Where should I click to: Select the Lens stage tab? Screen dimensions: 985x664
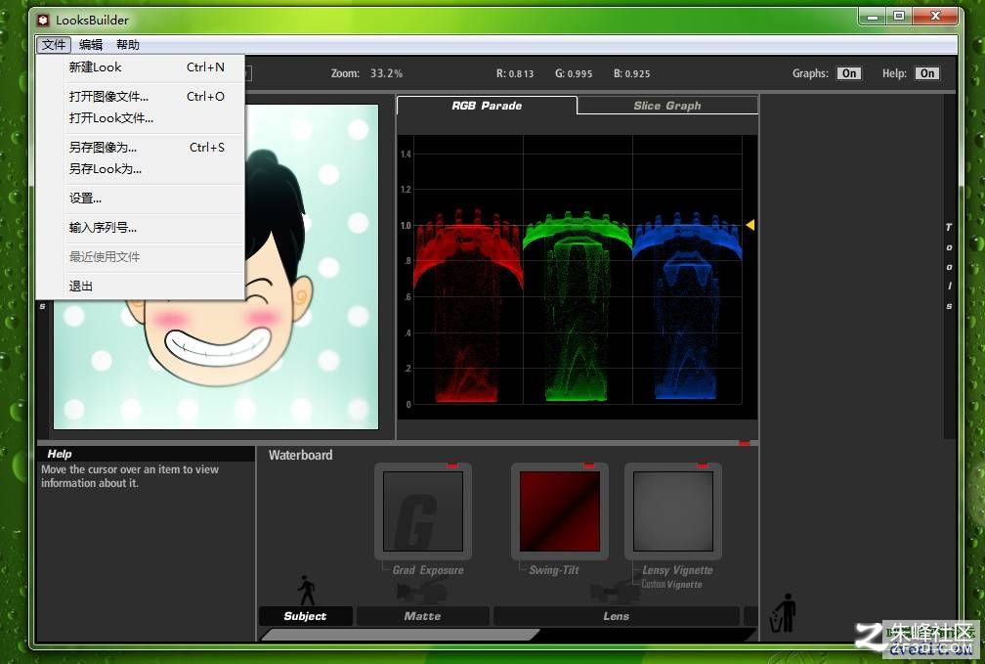click(x=617, y=616)
